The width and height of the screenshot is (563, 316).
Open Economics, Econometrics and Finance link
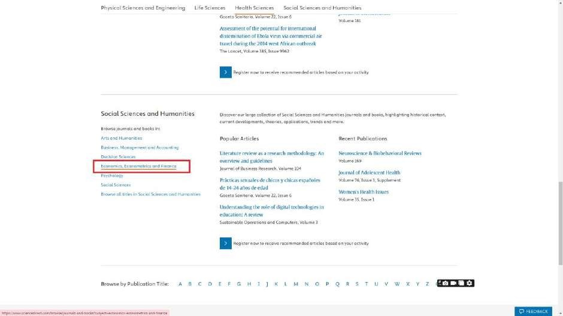(138, 166)
